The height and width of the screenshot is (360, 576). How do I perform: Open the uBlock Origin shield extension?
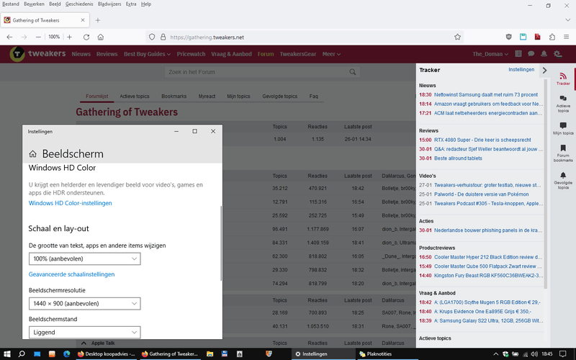point(509,37)
